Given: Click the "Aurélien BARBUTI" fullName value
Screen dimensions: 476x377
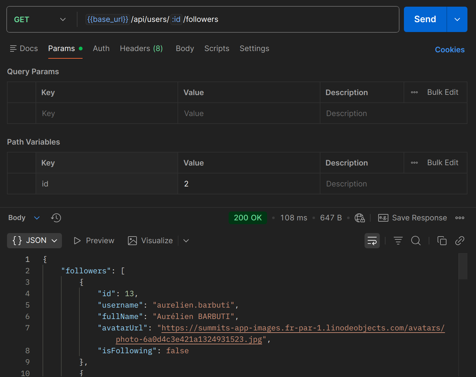Looking at the screenshot, I should pyautogui.click(x=193, y=316).
